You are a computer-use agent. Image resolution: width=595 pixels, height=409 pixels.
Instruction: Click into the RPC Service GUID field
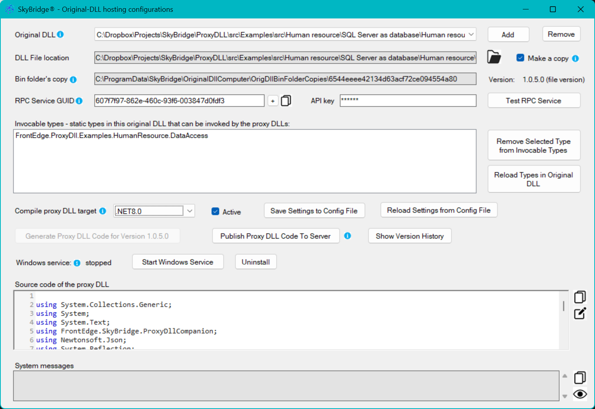point(179,100)
